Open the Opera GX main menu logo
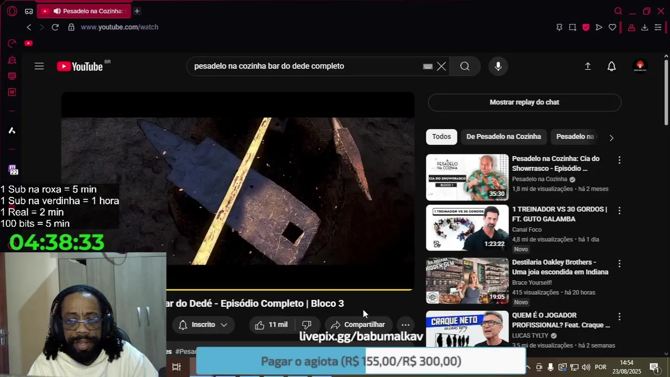Viewport: 670px width, 377px height. pyautogui.click(x=12, y=11)
